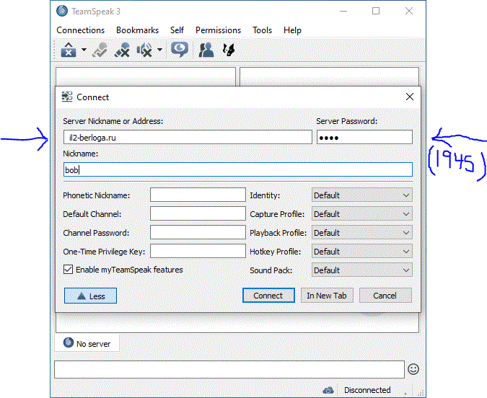This screenshot has width=487, height=398.
Task: Click the In New Tab button
Action: point(327,296)
